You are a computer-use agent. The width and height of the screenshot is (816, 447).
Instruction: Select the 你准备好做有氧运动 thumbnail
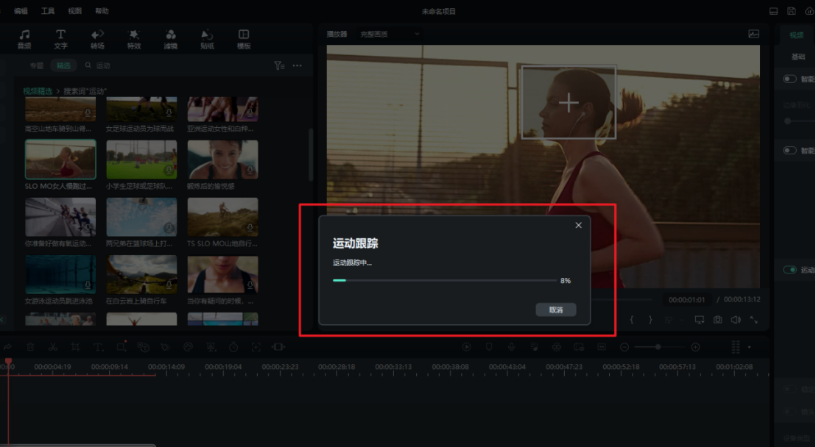(60, 217)
